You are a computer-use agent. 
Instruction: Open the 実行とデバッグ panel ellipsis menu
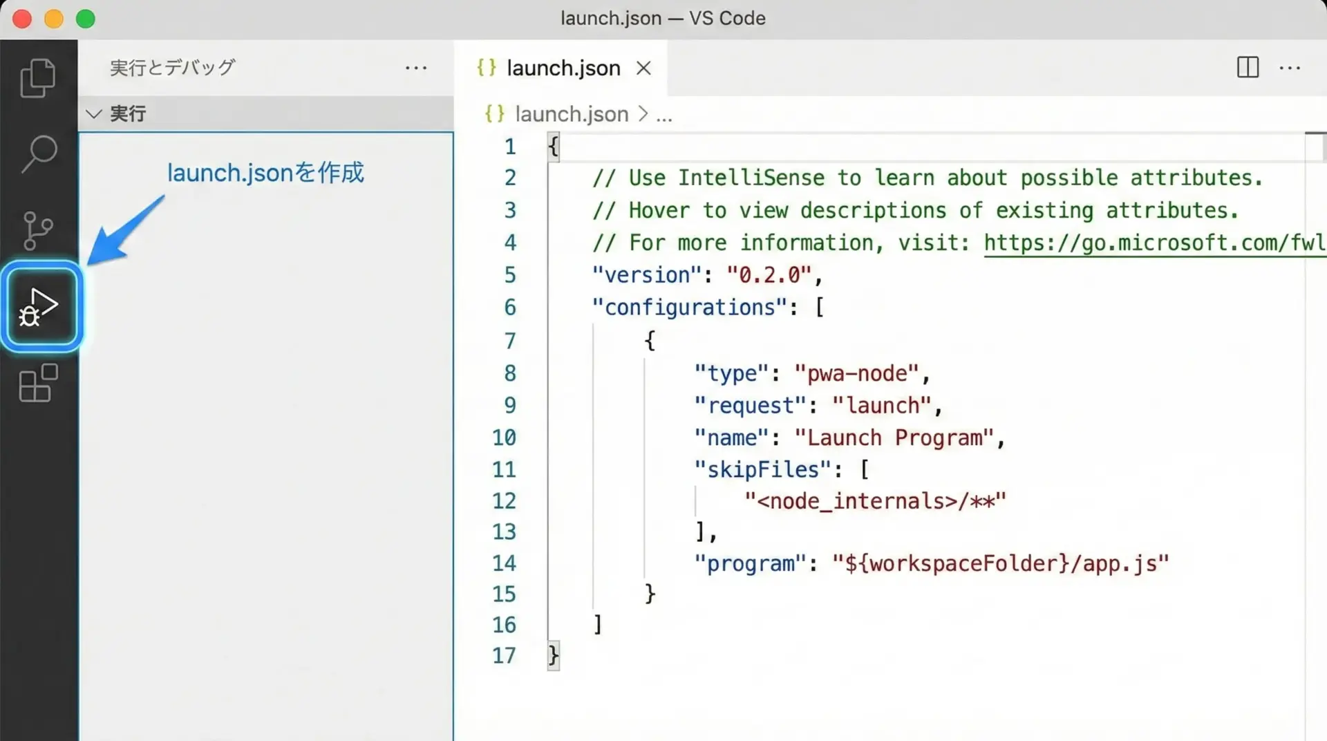pyautogui.click(x=416, y=68)
